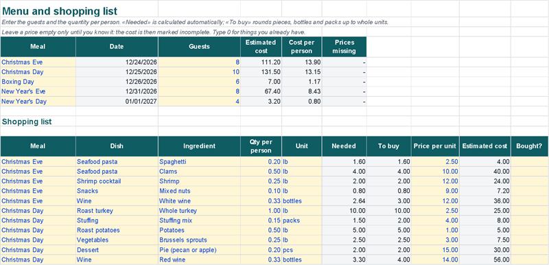The width and height of the screenshot is (549, 265).
Task: Click estimated cost 40.00 for Clams
Action: pos(485,172)
